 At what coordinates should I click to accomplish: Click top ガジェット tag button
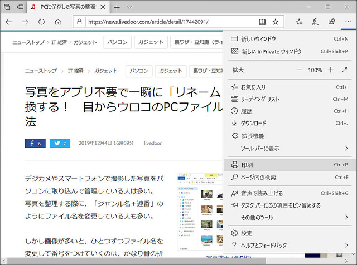coord(151,42)
